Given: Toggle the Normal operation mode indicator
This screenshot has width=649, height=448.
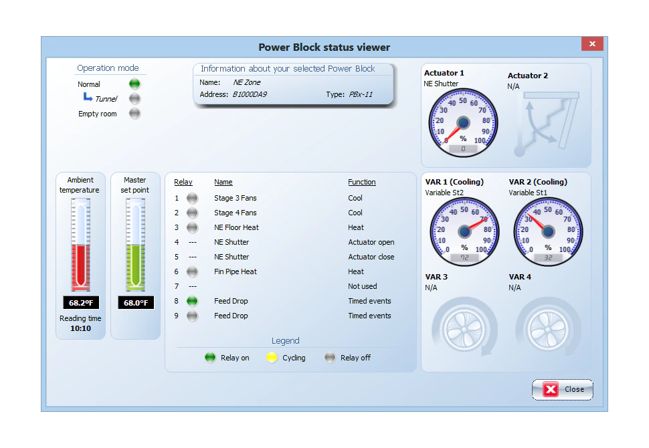Looking at the screenshot, I should click(134, 84).
